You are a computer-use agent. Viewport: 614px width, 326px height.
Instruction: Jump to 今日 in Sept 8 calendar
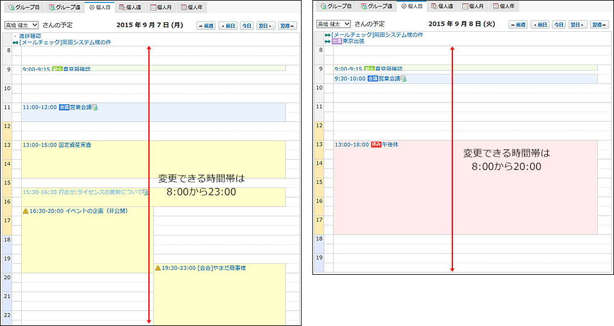[559, 25]
